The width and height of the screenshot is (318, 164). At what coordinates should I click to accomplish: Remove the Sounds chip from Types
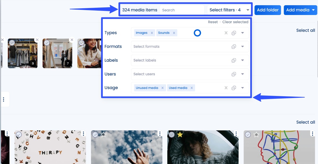tap(174, 33)
